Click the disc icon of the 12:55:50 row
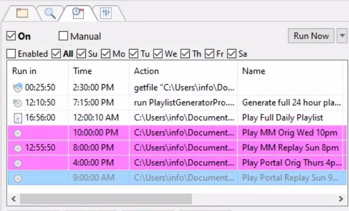 pyautogui.click(x=18, y=148)
